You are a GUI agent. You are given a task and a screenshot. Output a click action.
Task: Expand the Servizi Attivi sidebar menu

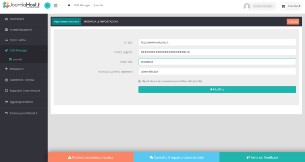pos(23,40)
